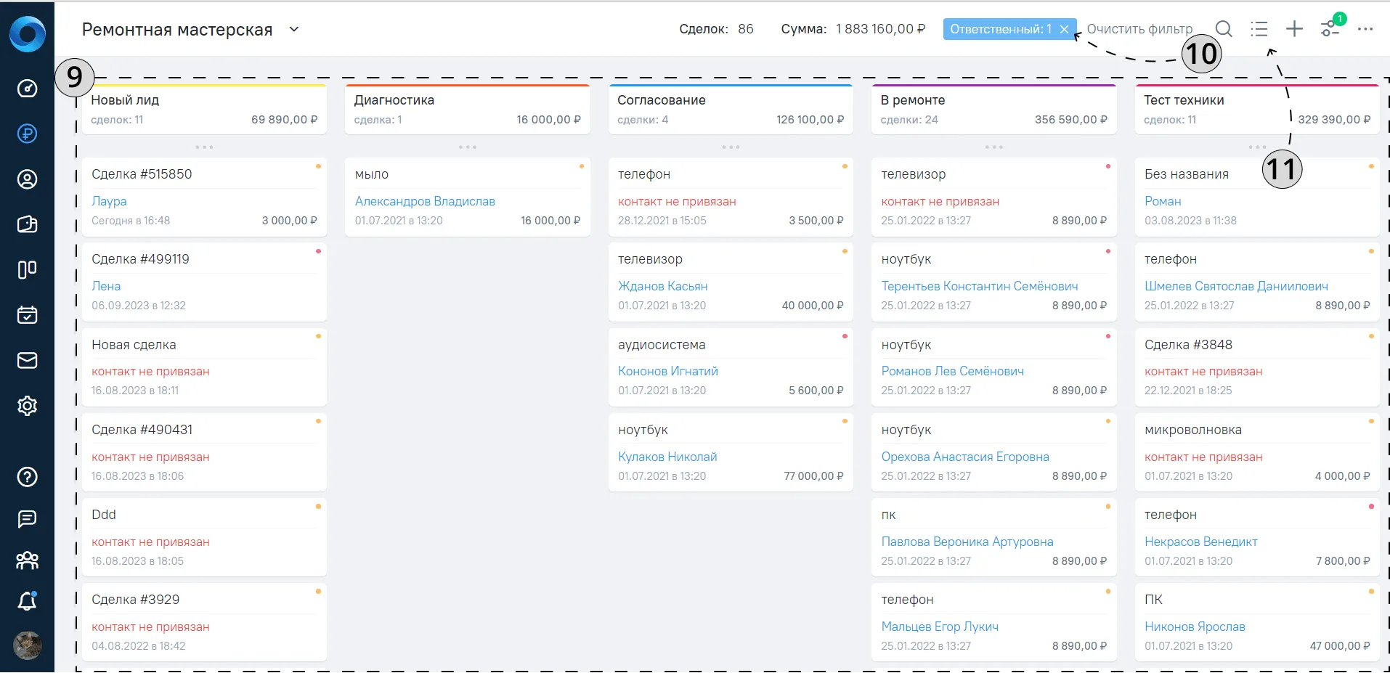Expand the Ремонтная мастерская funnel dropdown

click(x=294, y=30)
